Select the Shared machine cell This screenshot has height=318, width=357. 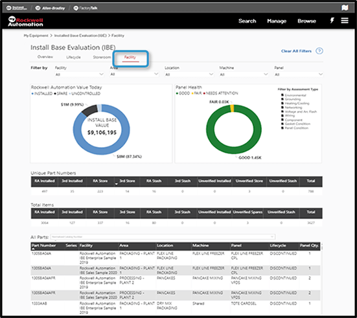coord(198,304)
